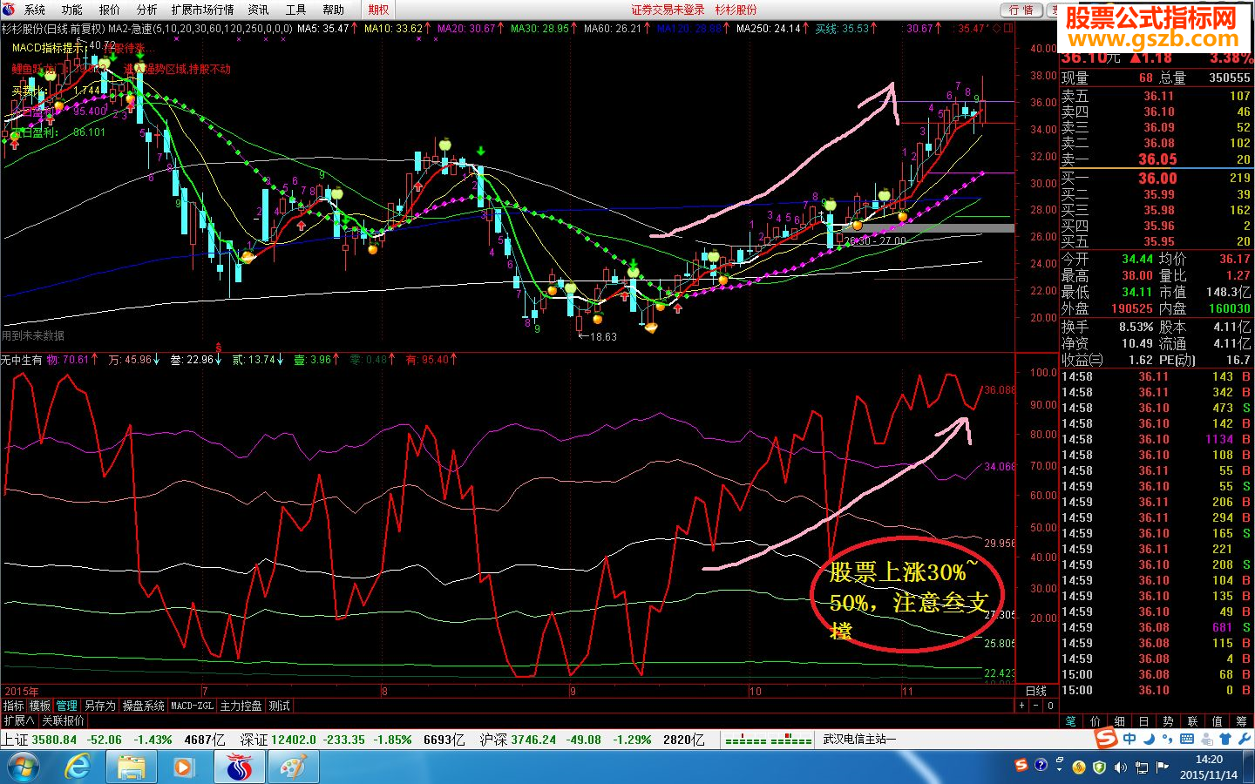The image size is (1255, 784).
Task: Click the minus zoom button below chart
Action: [x=1036, y=706]
